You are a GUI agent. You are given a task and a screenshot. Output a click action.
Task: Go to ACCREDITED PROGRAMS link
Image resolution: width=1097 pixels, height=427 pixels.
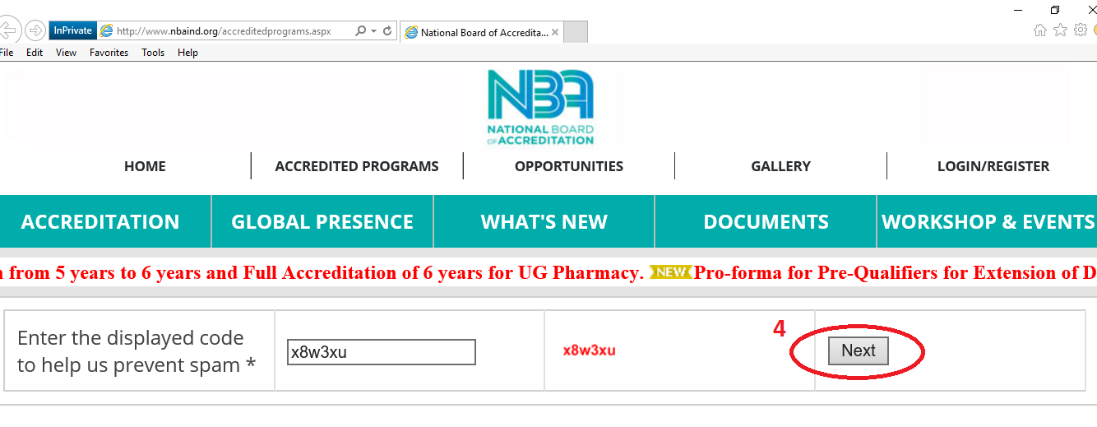click(x=357, y=166)
